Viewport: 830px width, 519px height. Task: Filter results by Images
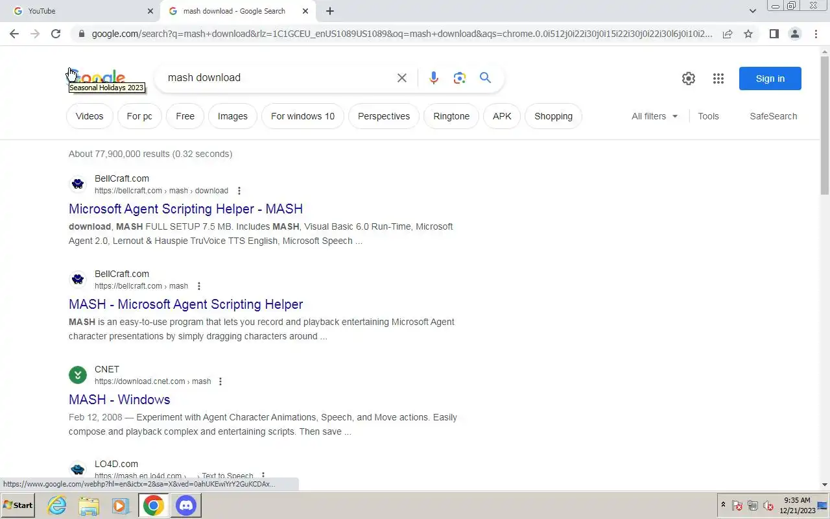coord(233,116)
